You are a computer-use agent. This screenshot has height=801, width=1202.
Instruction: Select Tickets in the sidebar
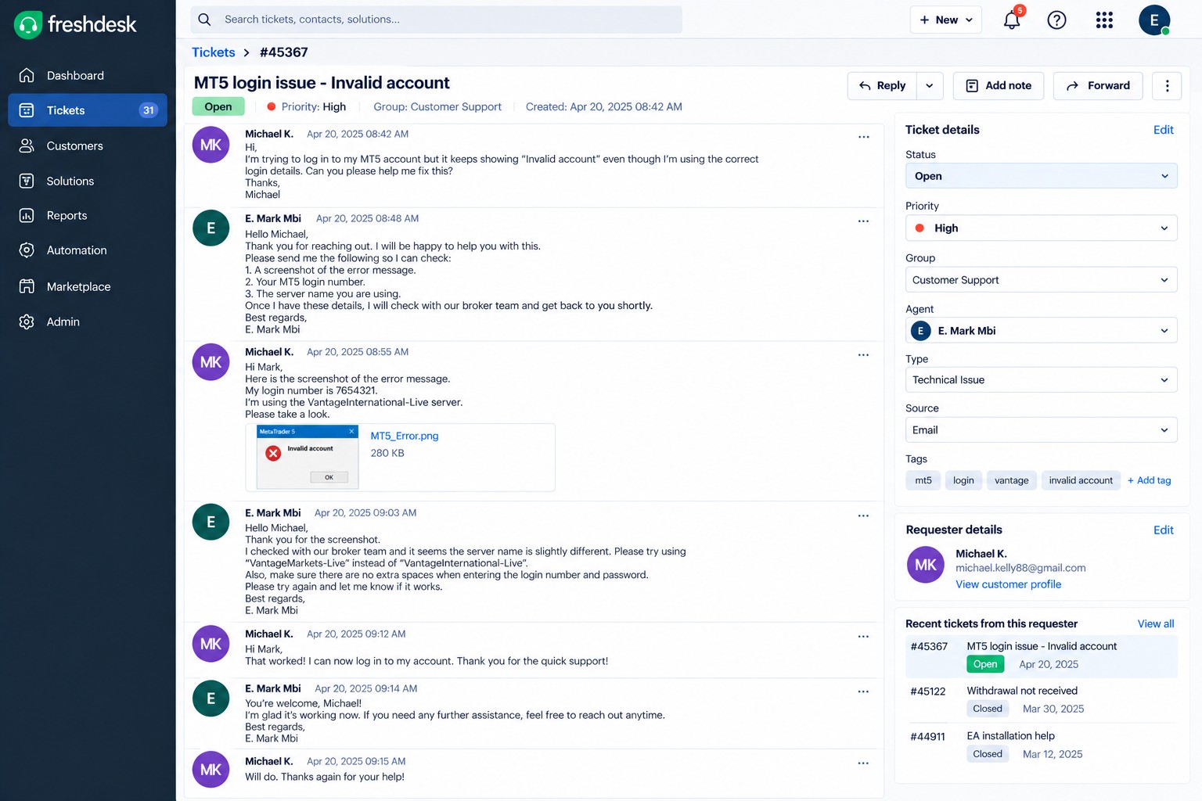tap(88, 110)
